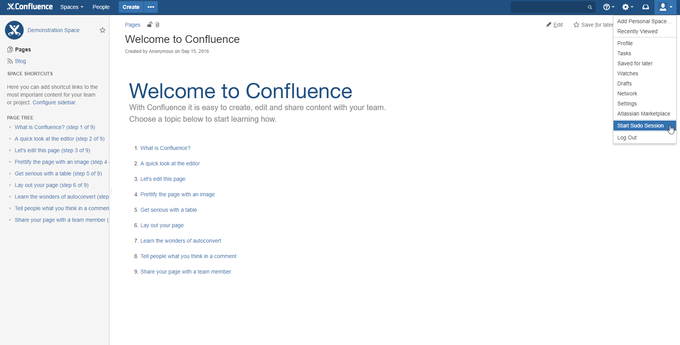Viewport: 680px width, 345px height.
Task: Open numbered link 'A quick look at the editor'
Action: click(x=170, y=163)
